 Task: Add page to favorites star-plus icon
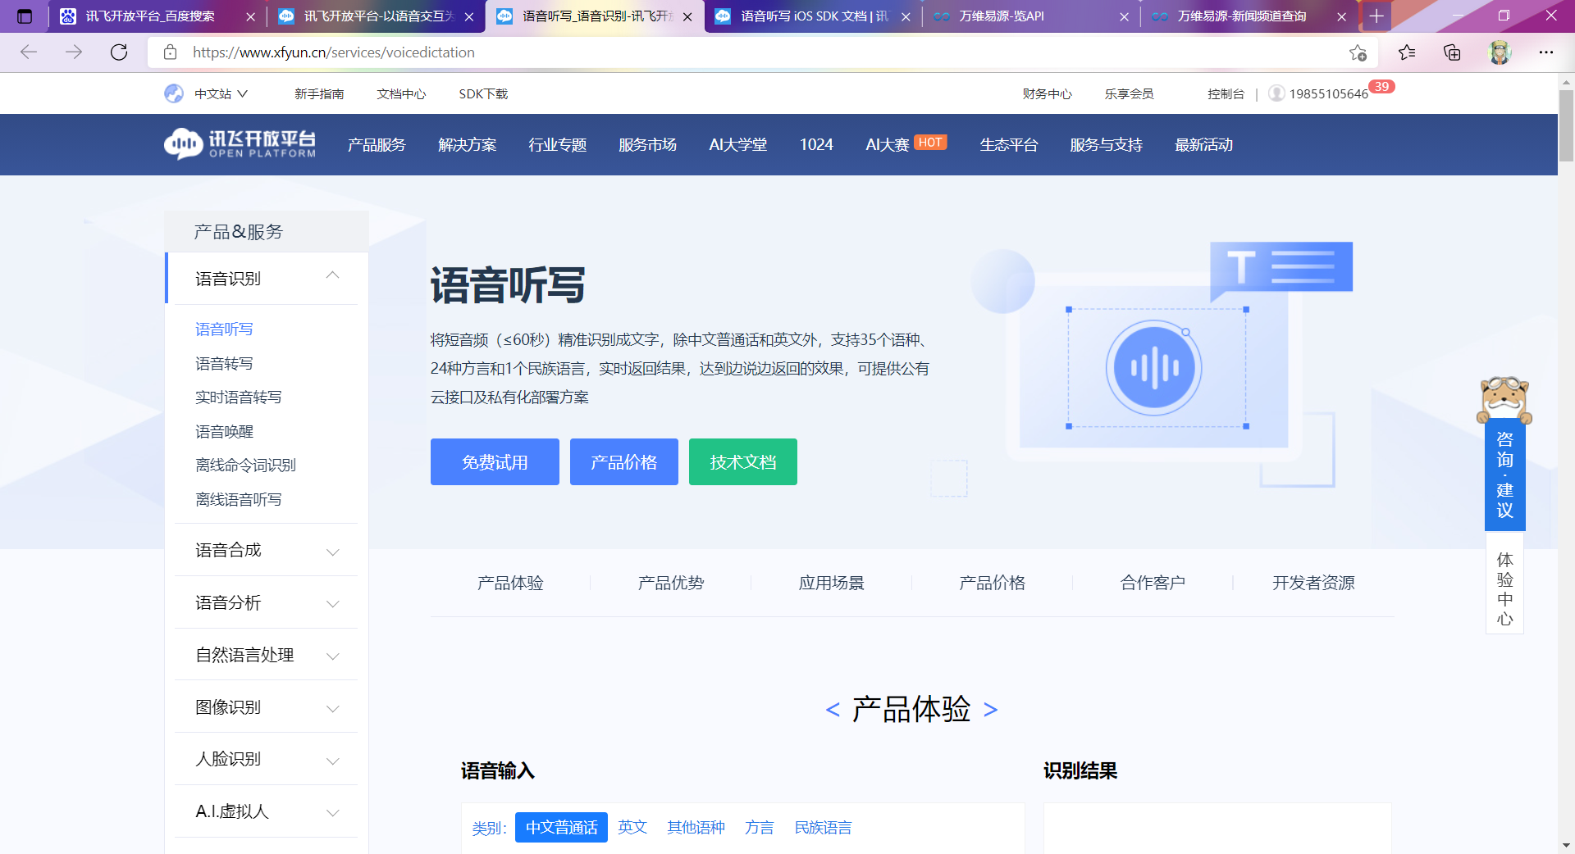[x=1358, y=52]
